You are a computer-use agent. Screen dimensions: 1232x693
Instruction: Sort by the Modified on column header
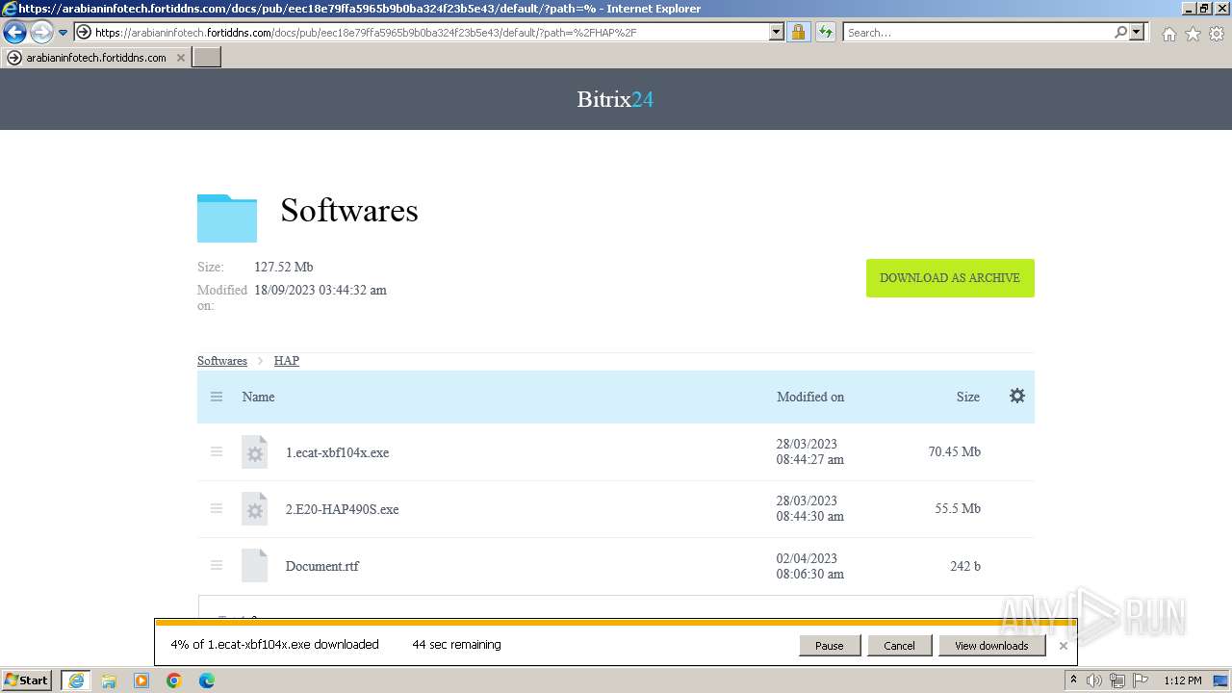pyautogui.click(x=810, y=397)
